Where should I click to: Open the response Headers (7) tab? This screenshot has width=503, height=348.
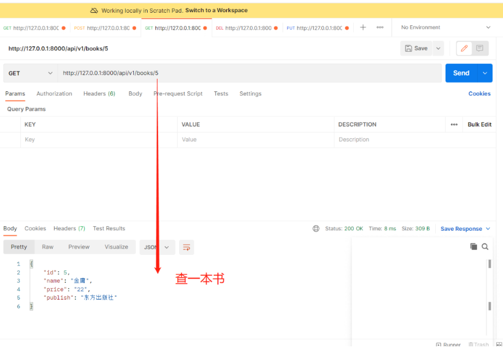pos(69,229)
